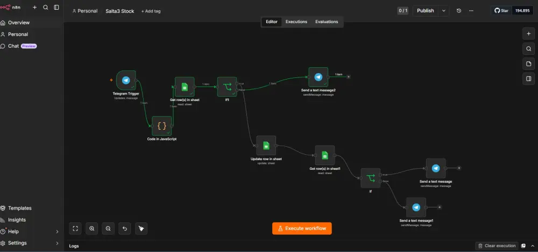Open the Personal project breadcrumb

pyautogui.click(x=85, y=11)
